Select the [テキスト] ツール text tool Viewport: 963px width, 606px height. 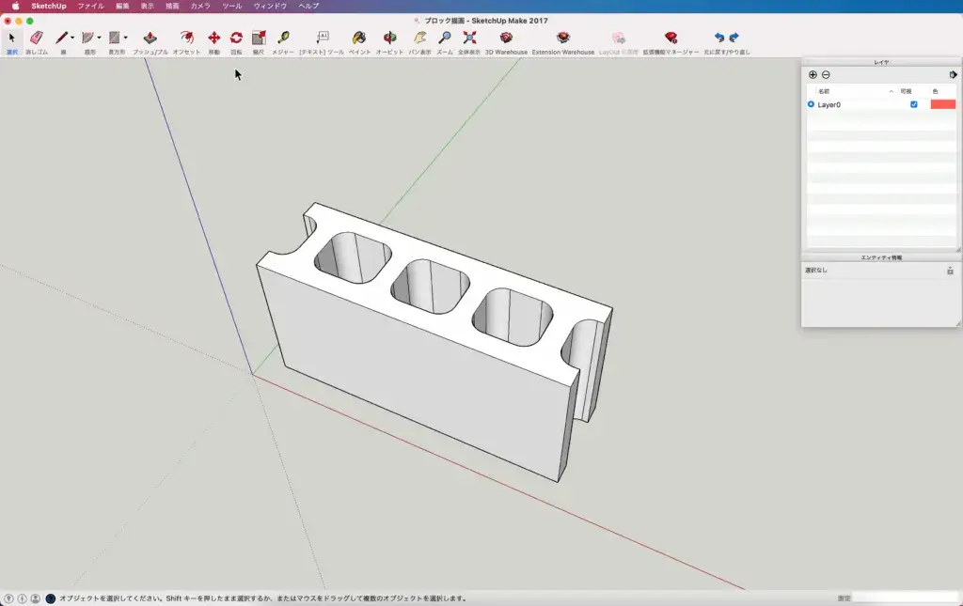[323, 38]
